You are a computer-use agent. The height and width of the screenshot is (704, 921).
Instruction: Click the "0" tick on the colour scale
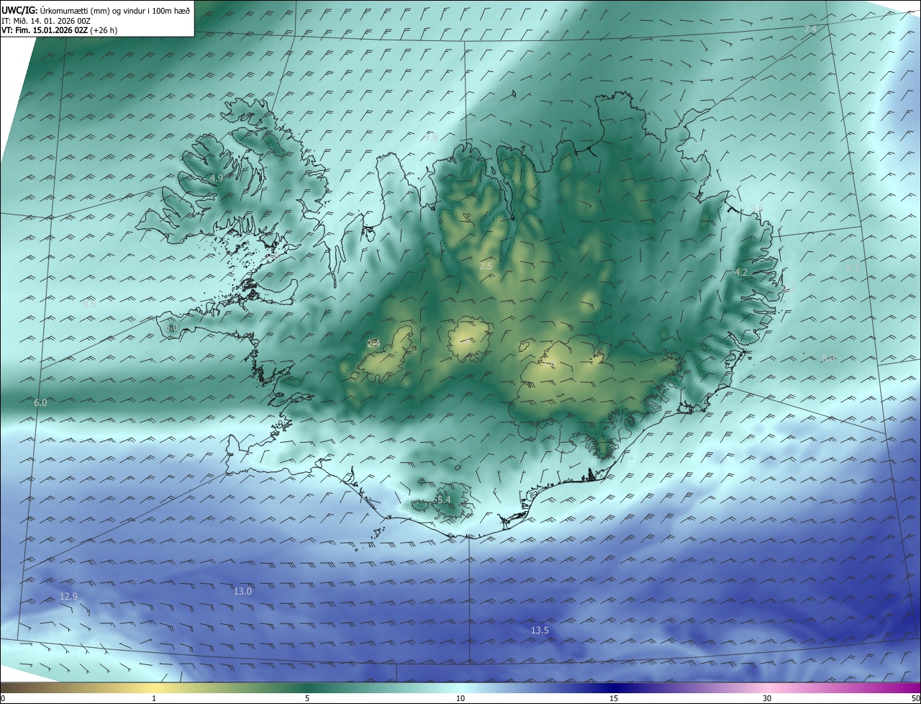pyautogui.click(x=3, y=698)
